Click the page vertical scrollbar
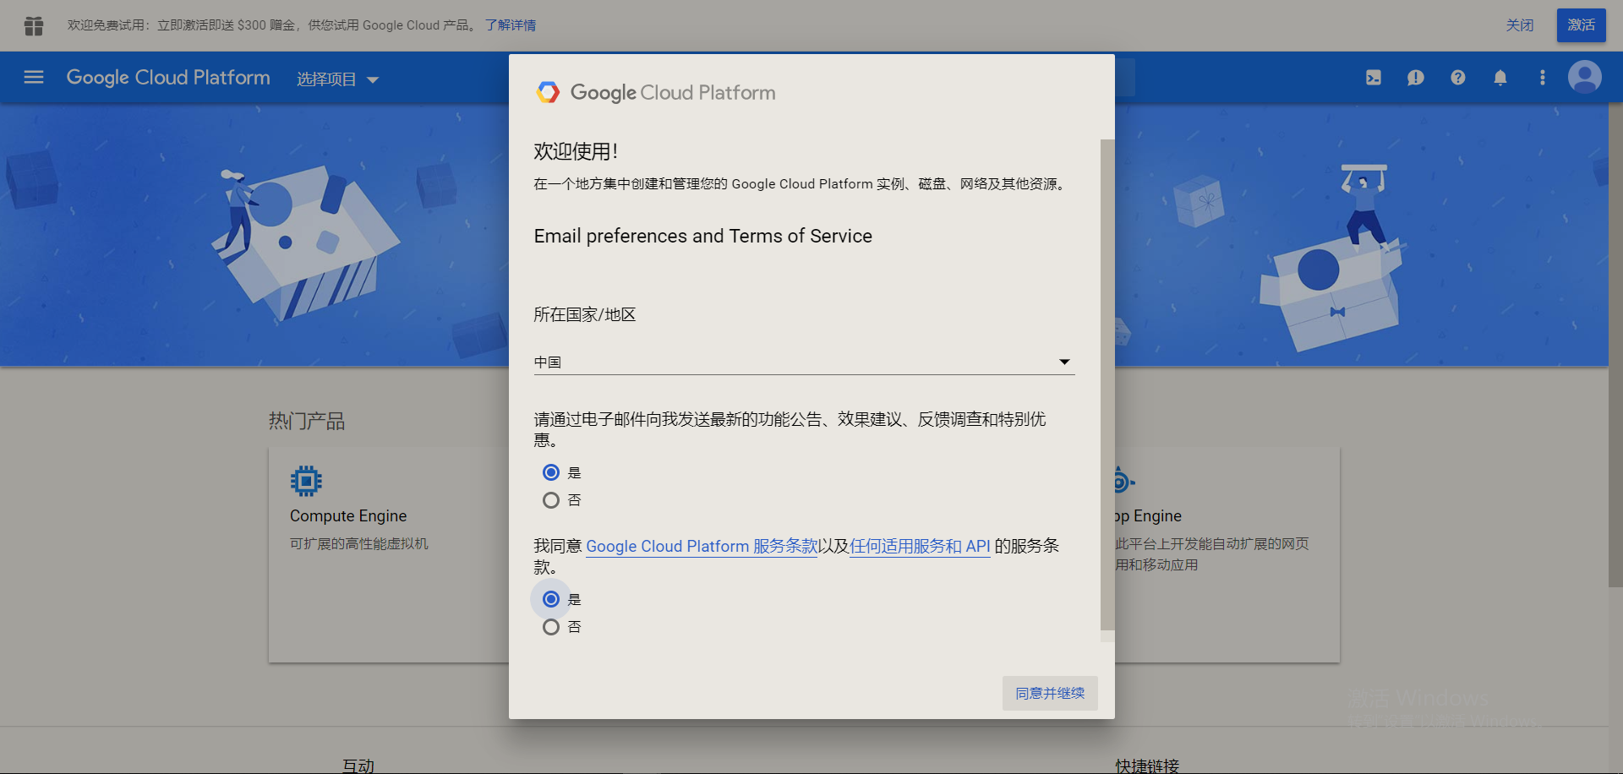This screenshot has width=1623, height=774. tap(1615, 345)
